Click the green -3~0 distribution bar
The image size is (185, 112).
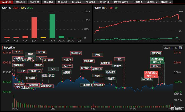52,26
